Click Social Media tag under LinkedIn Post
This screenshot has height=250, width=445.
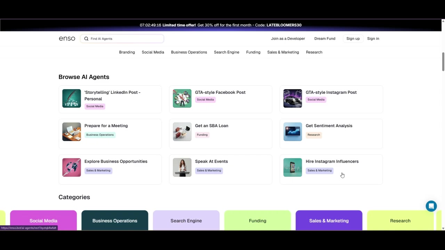pos(95,106)
